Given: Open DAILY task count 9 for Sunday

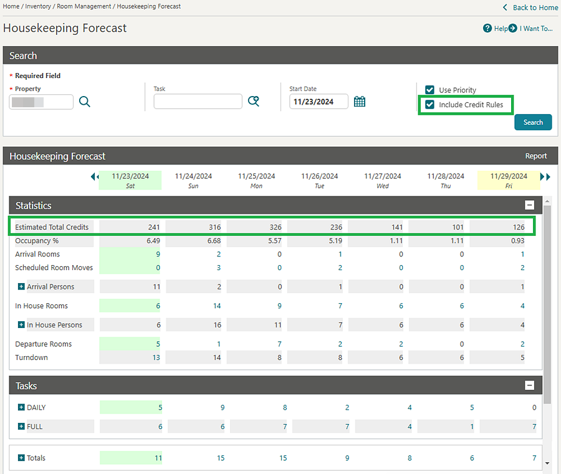Looking at the screenshot, I should pos(223,407).
